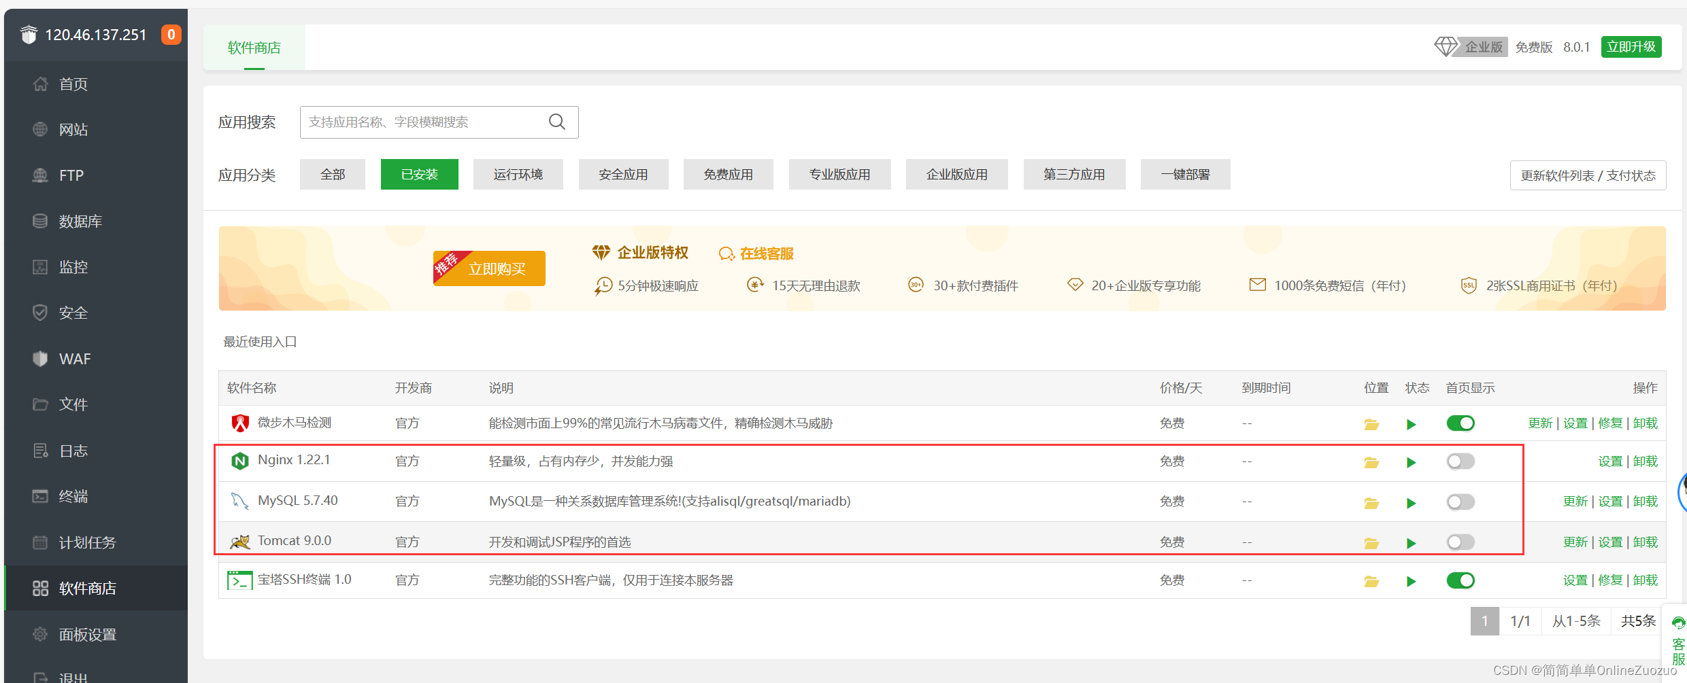Image resolution: width=1687 pixels, height=683 pixels.
Task: Filter by 已安装 category
Action: 420,175
